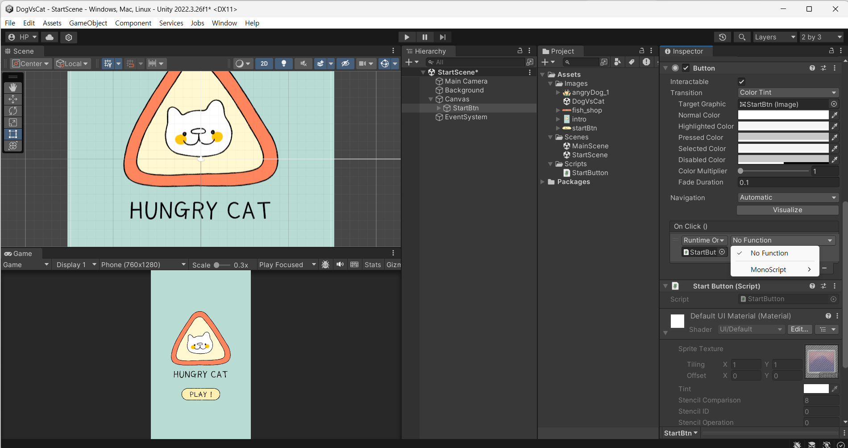
Task: Lock the Hierarchy panel
Action: coord(520,51)
